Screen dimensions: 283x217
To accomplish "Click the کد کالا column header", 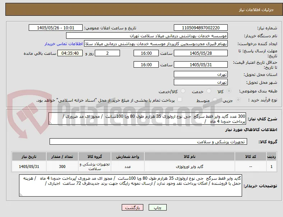I will click(251, 156).
